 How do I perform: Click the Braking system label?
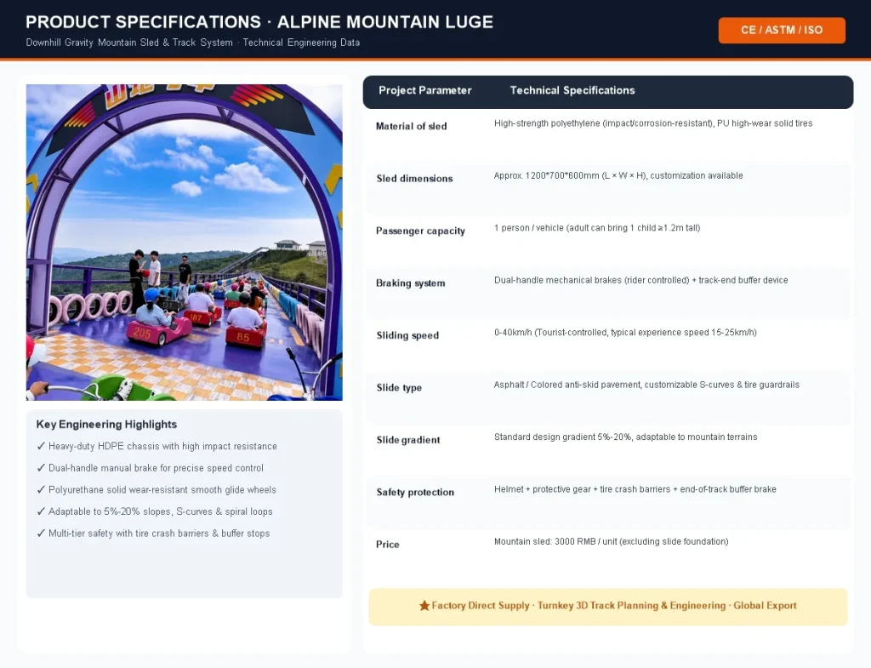411,283
